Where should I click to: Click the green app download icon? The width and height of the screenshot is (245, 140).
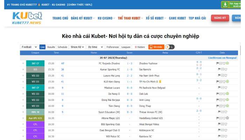pyautogui.click(x=225, y=4)
